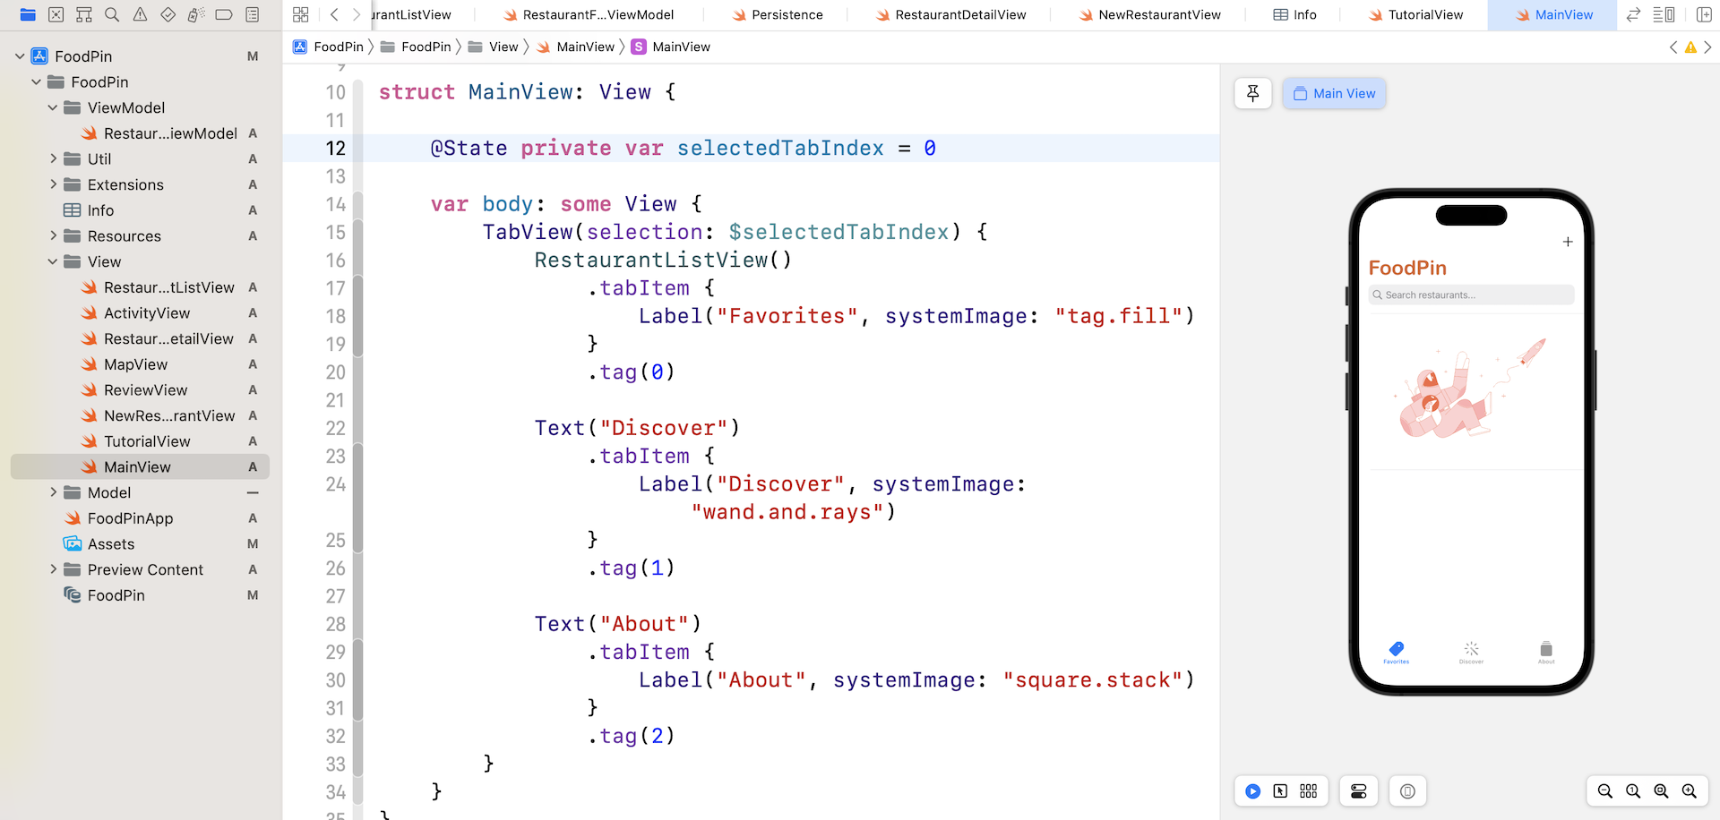The image size is (1720, 820).
Task: Open the warning indicator near top right
Action: (1690, 47)
